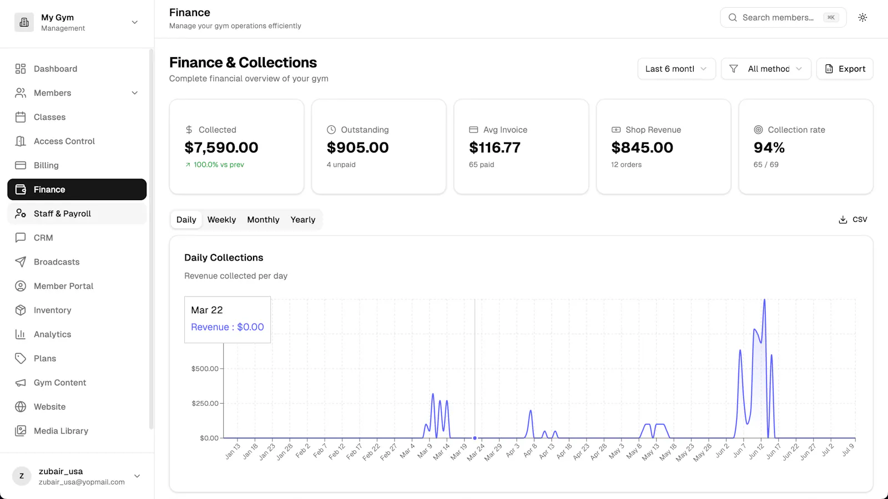Click the Media Library image icon
The height and width of the screenshot is (499, 888).
coord(21,431)
